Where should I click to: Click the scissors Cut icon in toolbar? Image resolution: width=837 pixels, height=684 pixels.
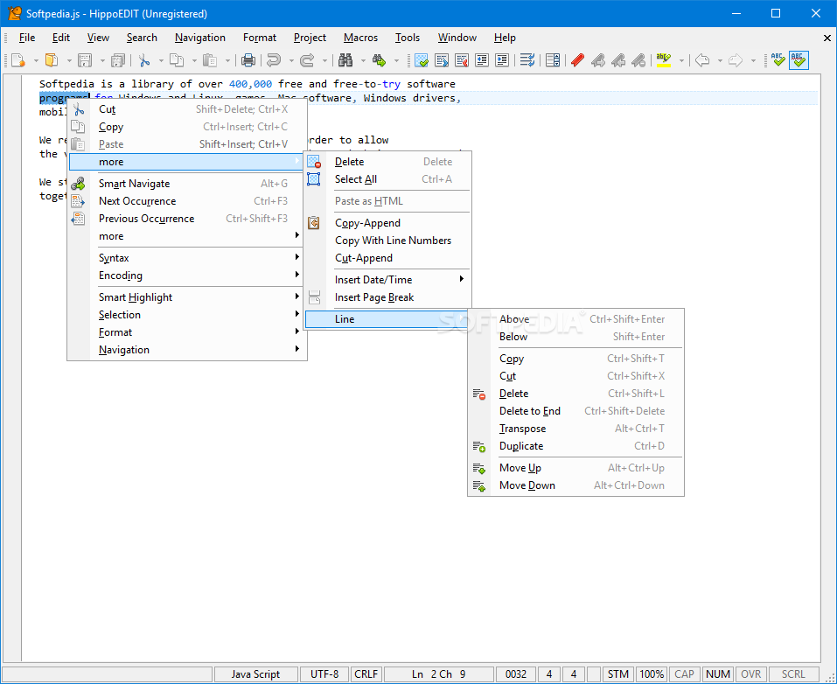(143, 60)
